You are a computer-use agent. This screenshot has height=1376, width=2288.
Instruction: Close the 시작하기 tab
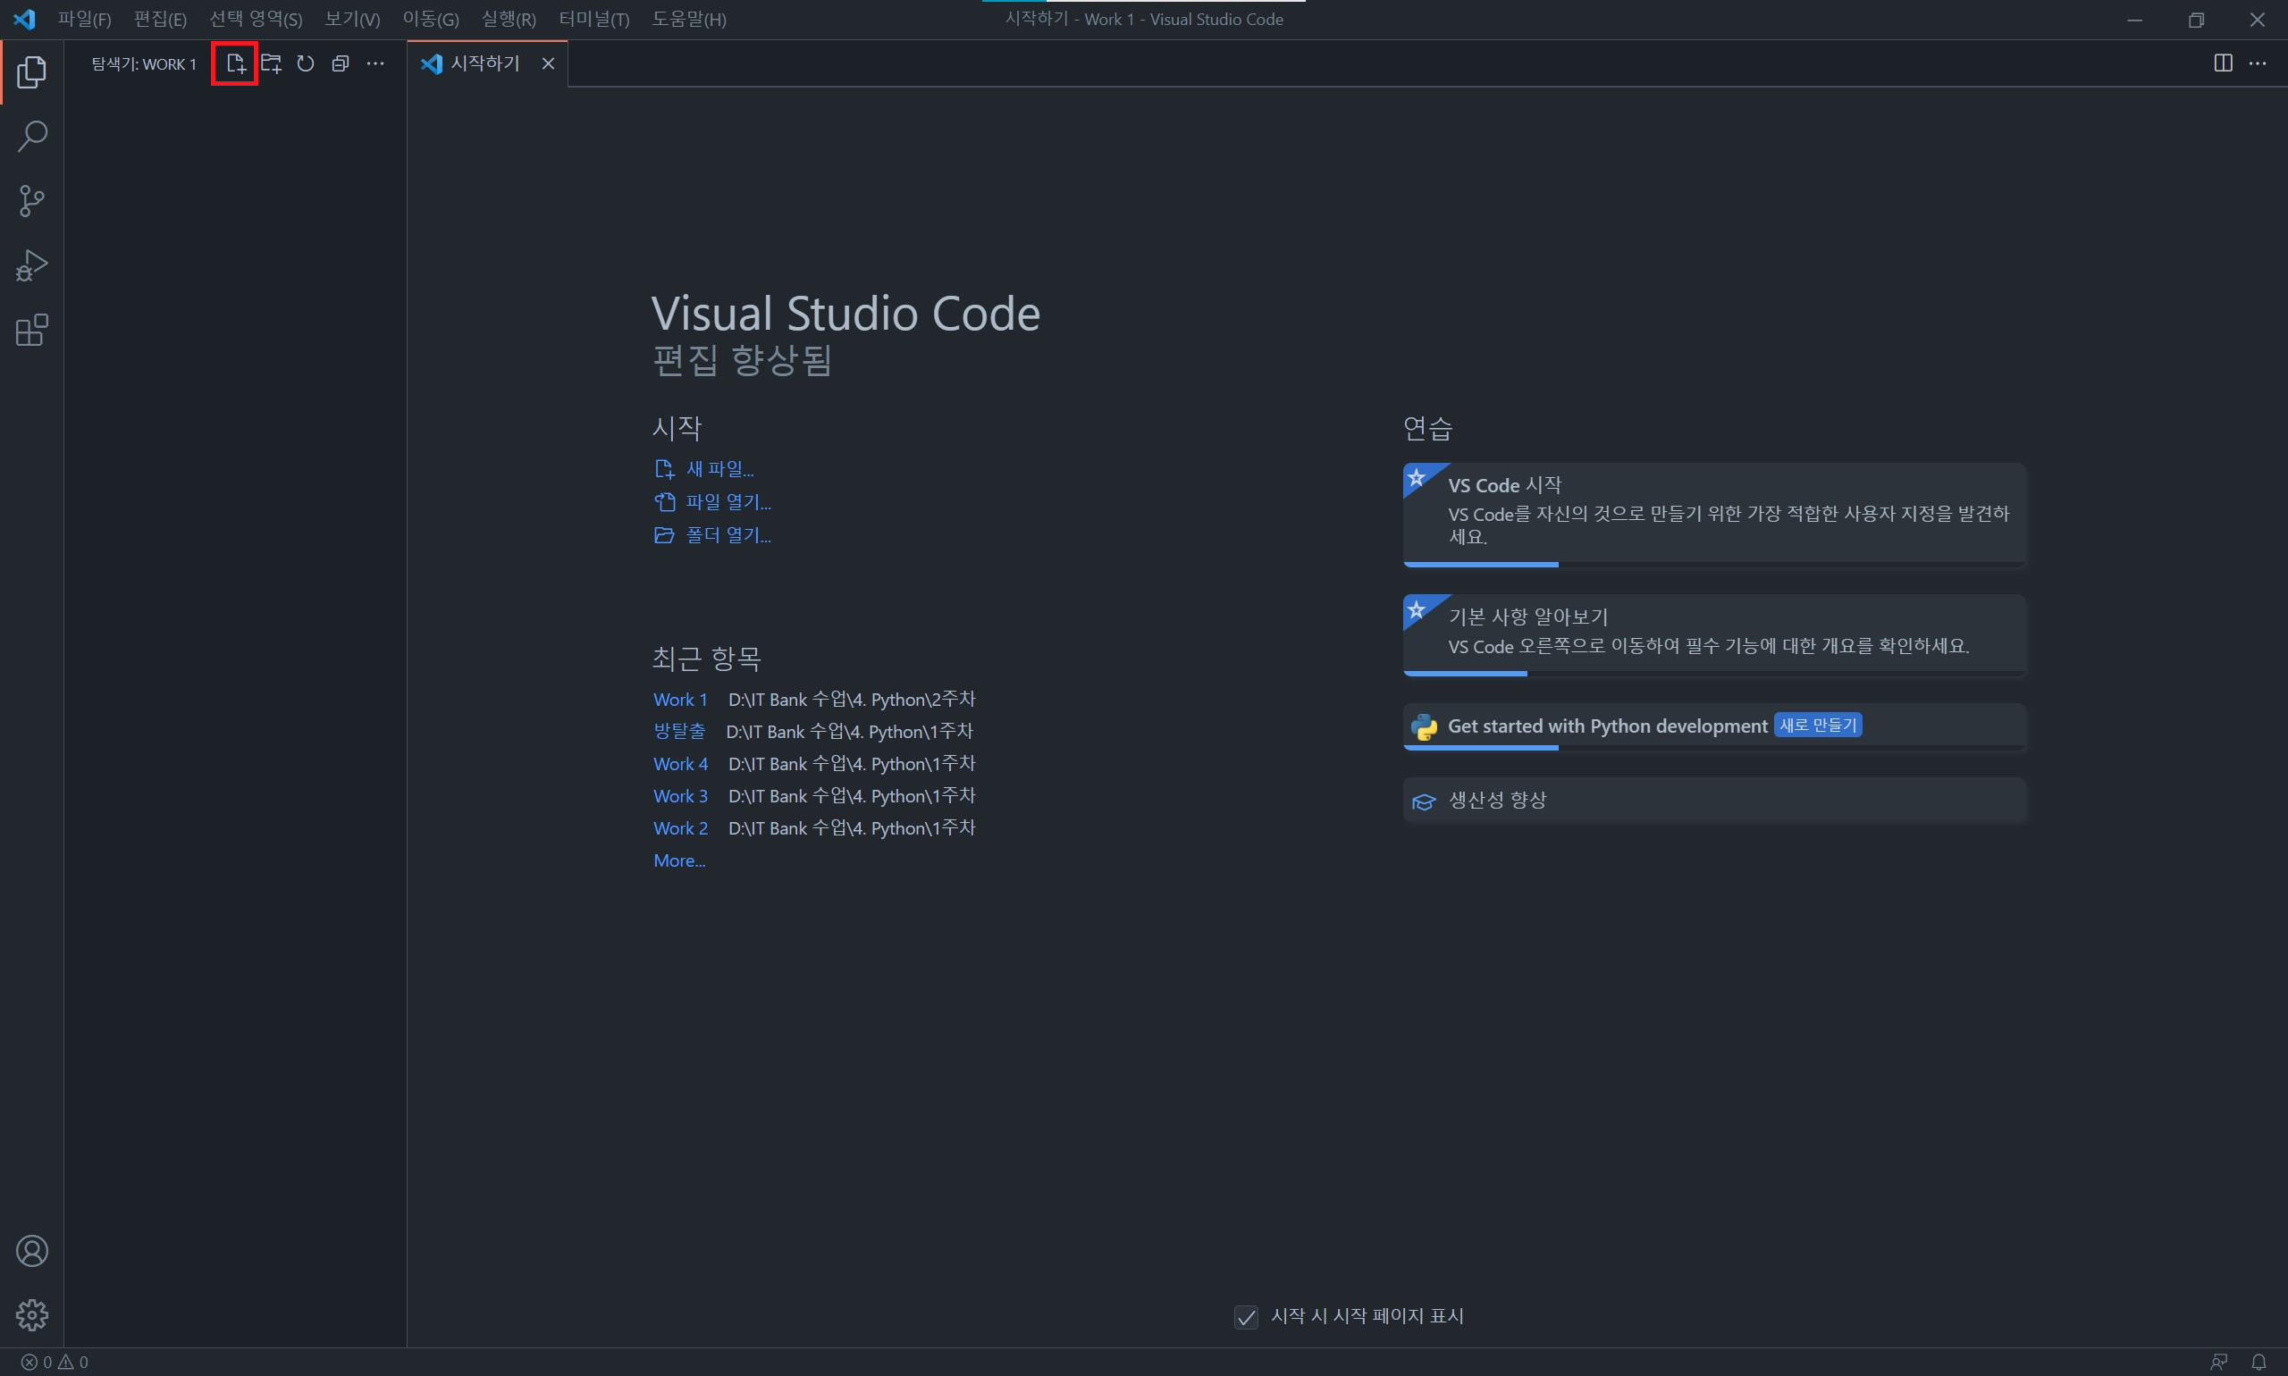click(x=548, y=64)
